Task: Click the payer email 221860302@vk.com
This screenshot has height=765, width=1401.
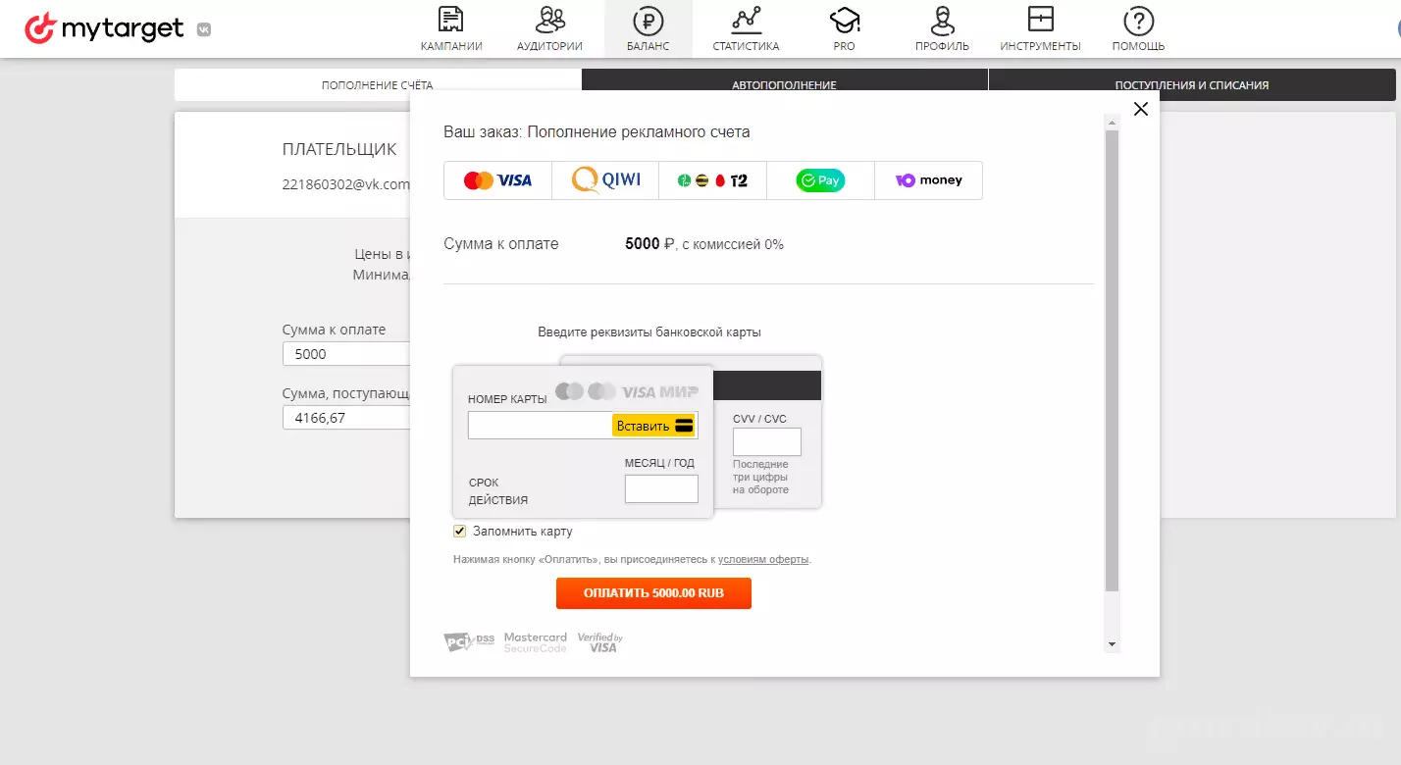Action: 345,183
